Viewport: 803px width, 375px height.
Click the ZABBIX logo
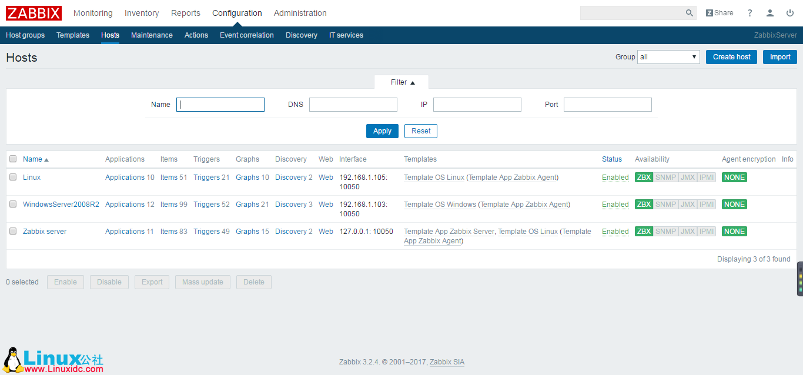tap(34, 13)
